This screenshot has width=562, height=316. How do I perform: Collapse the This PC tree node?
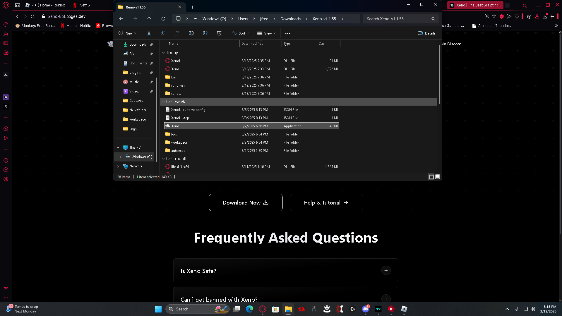tap(118, 147)
